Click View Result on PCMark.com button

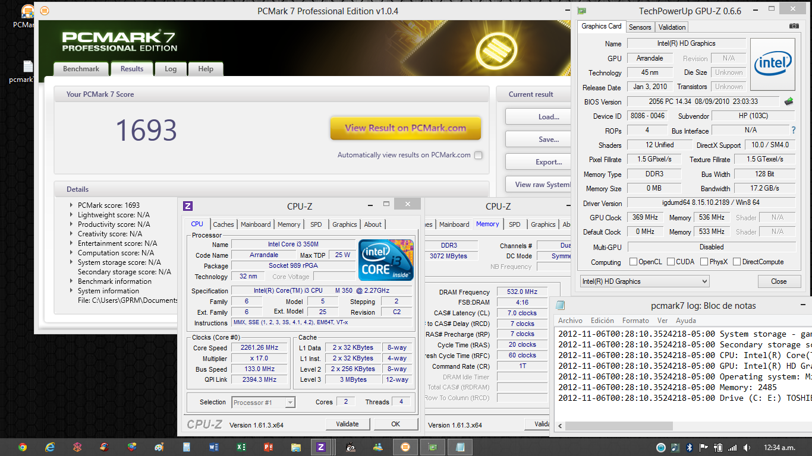[x=405, y=128]
